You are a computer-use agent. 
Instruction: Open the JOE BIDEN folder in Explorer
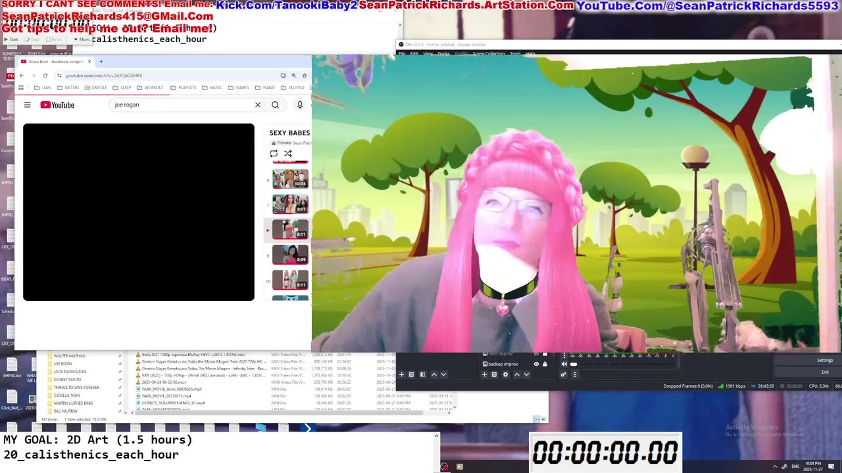pos(63,364)
